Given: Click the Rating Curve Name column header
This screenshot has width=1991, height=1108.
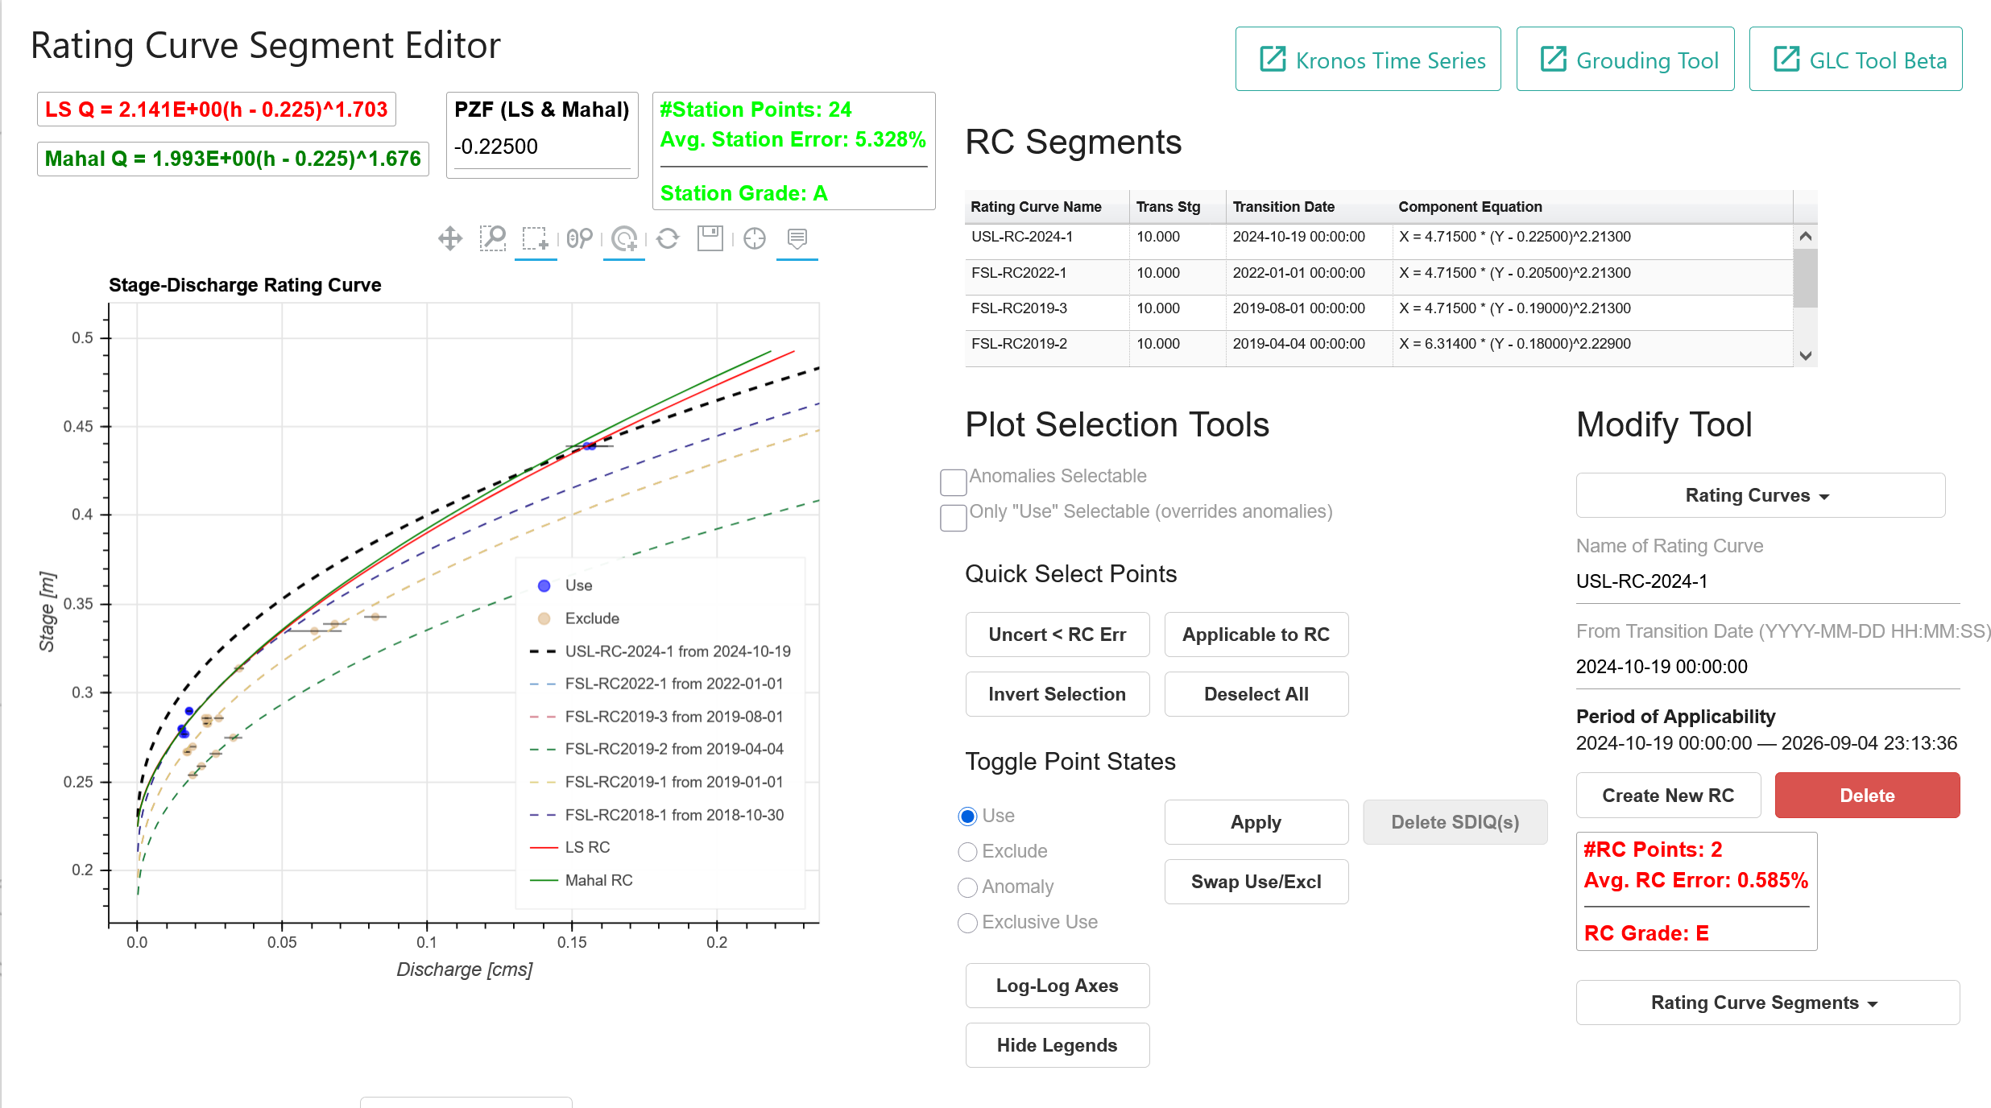Looking at the screenshot, I should (x=1047, y=207).
